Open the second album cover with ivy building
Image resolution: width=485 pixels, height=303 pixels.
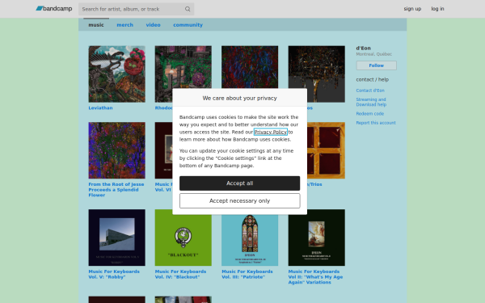183,67
